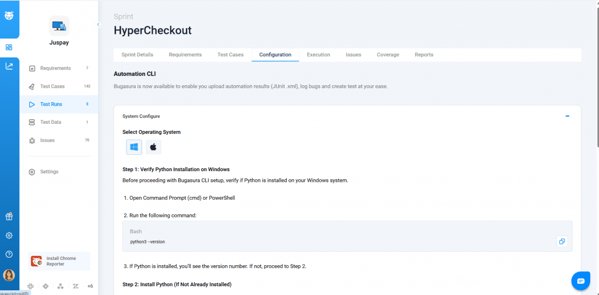This screenshot has width=599, height=295.
Task: Click the Zendesk integration icon
Action: 75,286
